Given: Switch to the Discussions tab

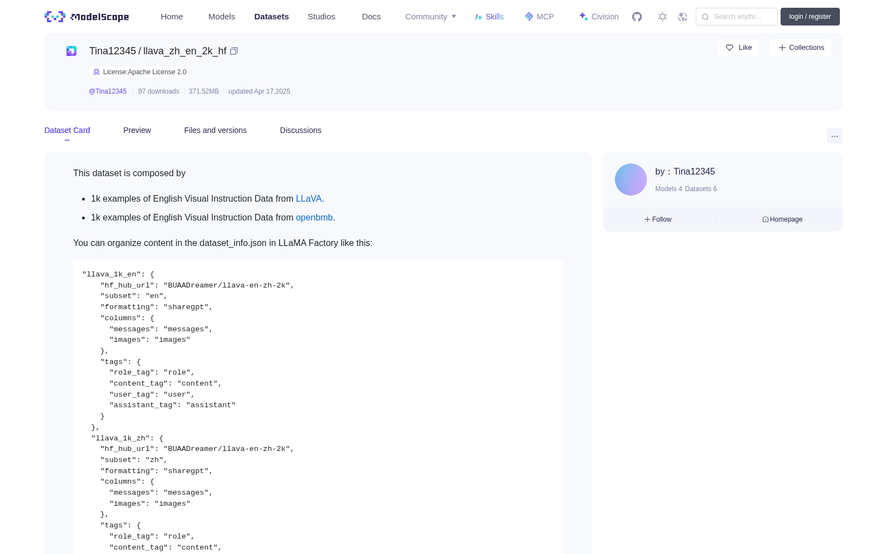Looking at the screenshot, I should pos(300,130).
